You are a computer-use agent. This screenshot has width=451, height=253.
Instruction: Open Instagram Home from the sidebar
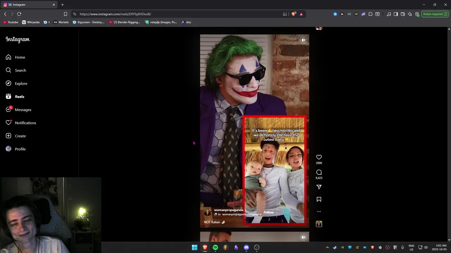point(15,57)
